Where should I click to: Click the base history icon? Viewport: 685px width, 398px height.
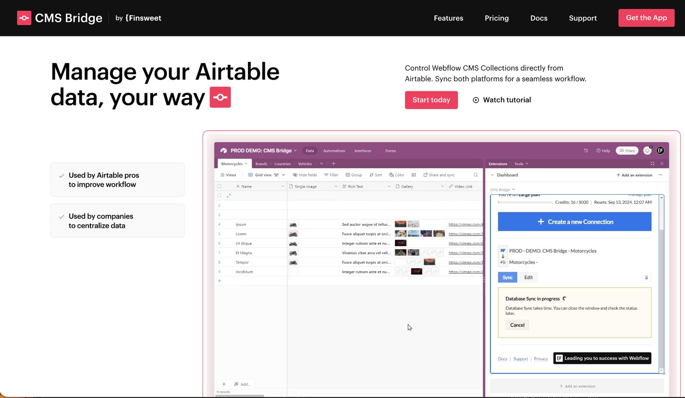(586, 151)
